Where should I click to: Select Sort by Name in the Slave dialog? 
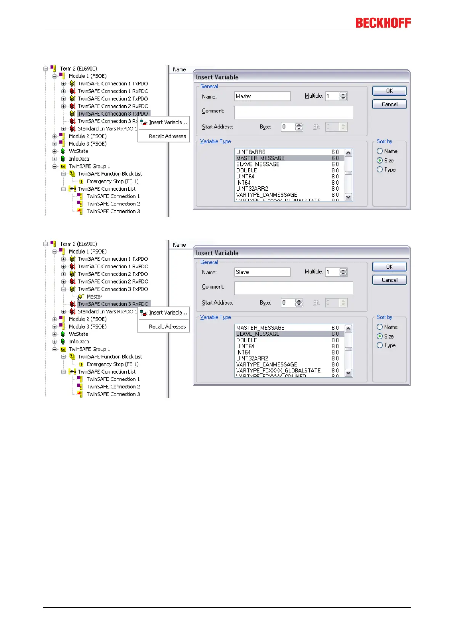pos(380,327)
